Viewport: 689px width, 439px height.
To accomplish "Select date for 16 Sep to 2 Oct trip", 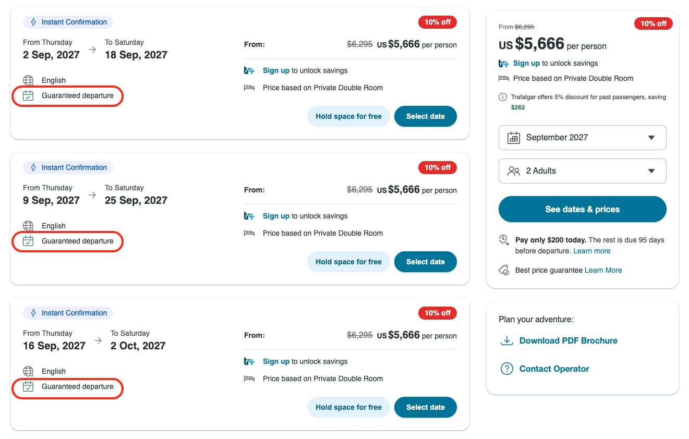I will pyautogui.click(x=426, y=407).
